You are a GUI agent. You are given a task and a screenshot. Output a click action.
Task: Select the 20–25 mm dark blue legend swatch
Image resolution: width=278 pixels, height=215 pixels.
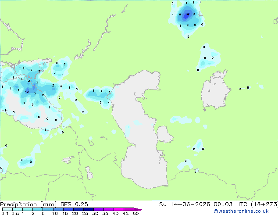point(78,209)
